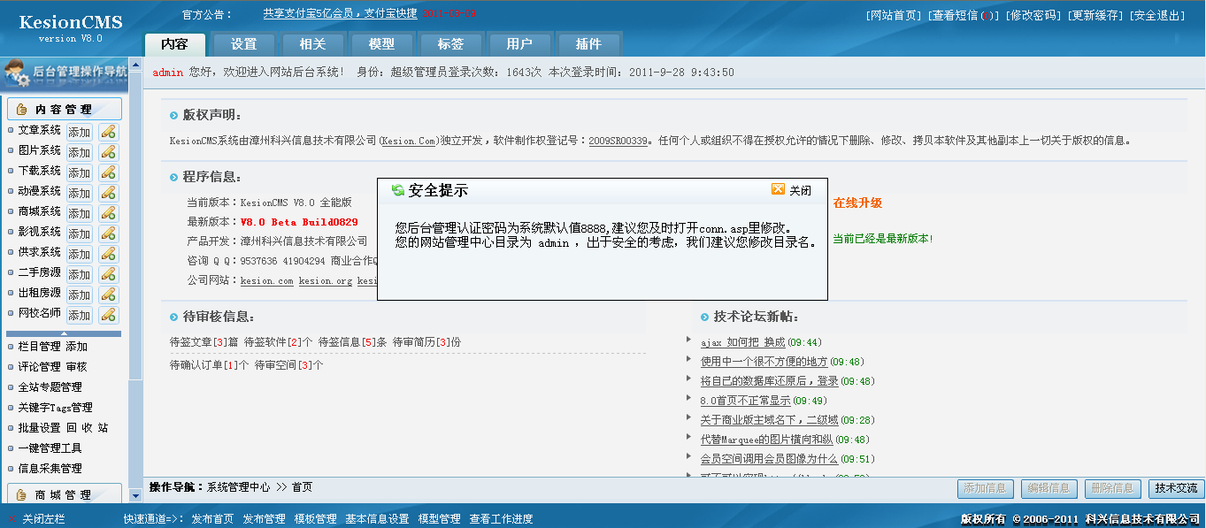Select the edit icon next to 商城系统
This screenshot has height=528, width=1206.
108,212
